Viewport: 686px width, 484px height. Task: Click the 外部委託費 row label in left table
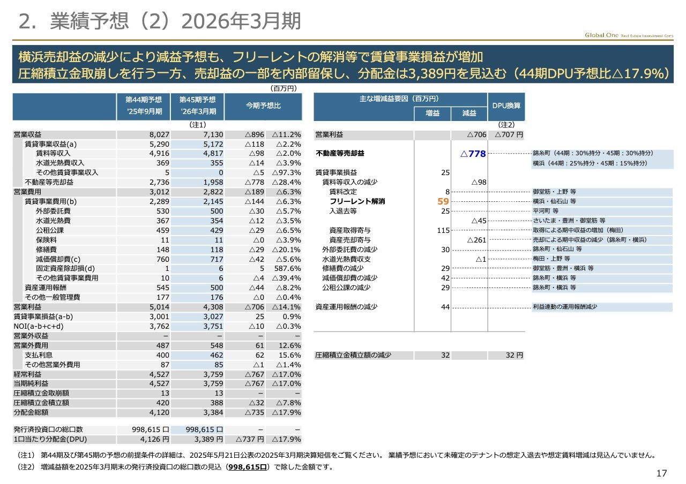[53, 211]
